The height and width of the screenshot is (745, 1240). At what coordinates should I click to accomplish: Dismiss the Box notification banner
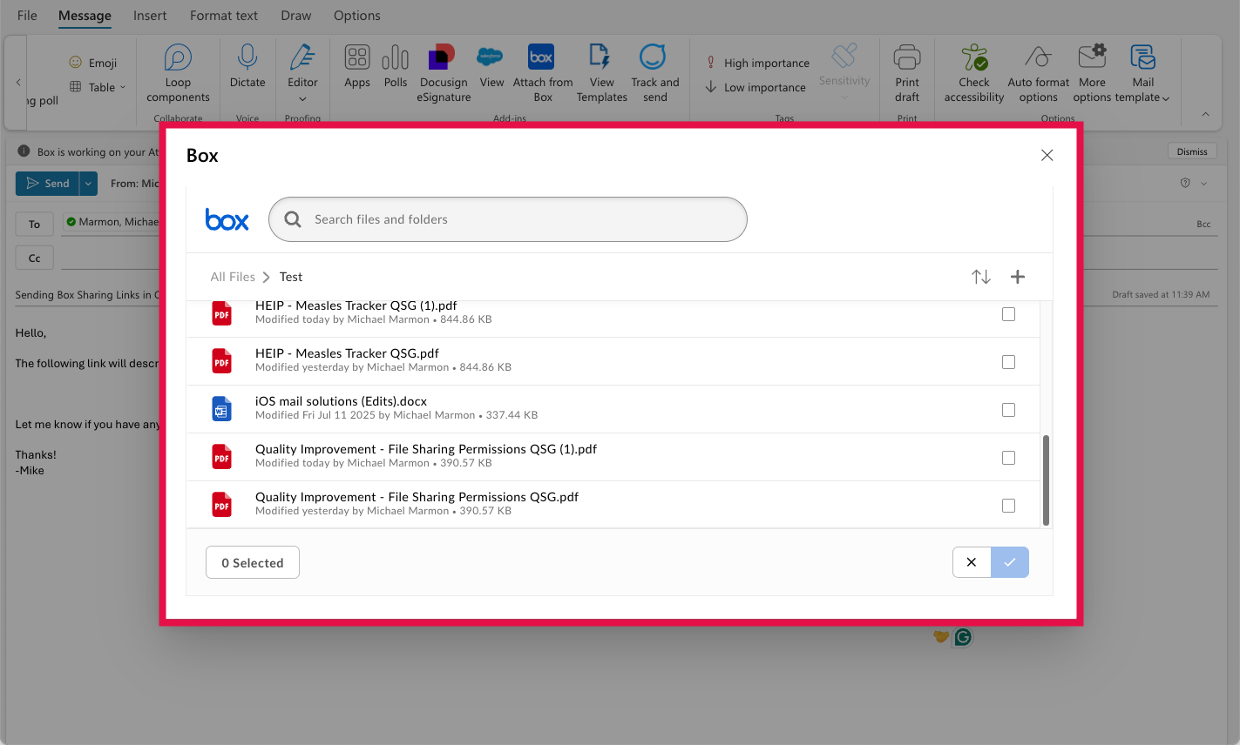[x=1192, y=151]
